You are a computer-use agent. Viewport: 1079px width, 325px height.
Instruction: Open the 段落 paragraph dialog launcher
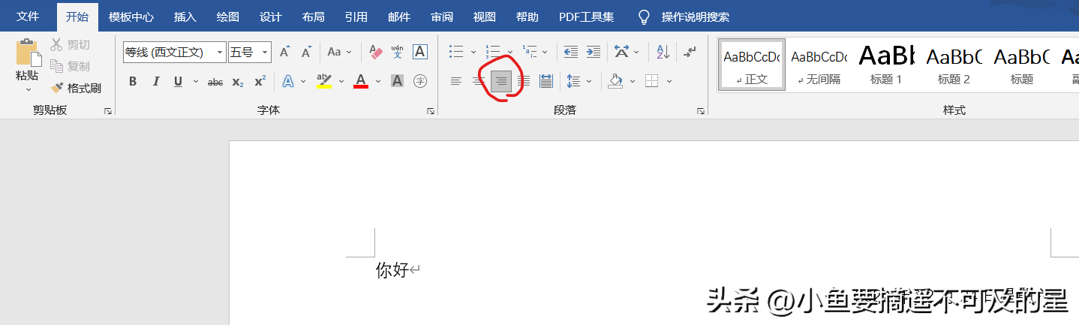(x=701, y=111)
